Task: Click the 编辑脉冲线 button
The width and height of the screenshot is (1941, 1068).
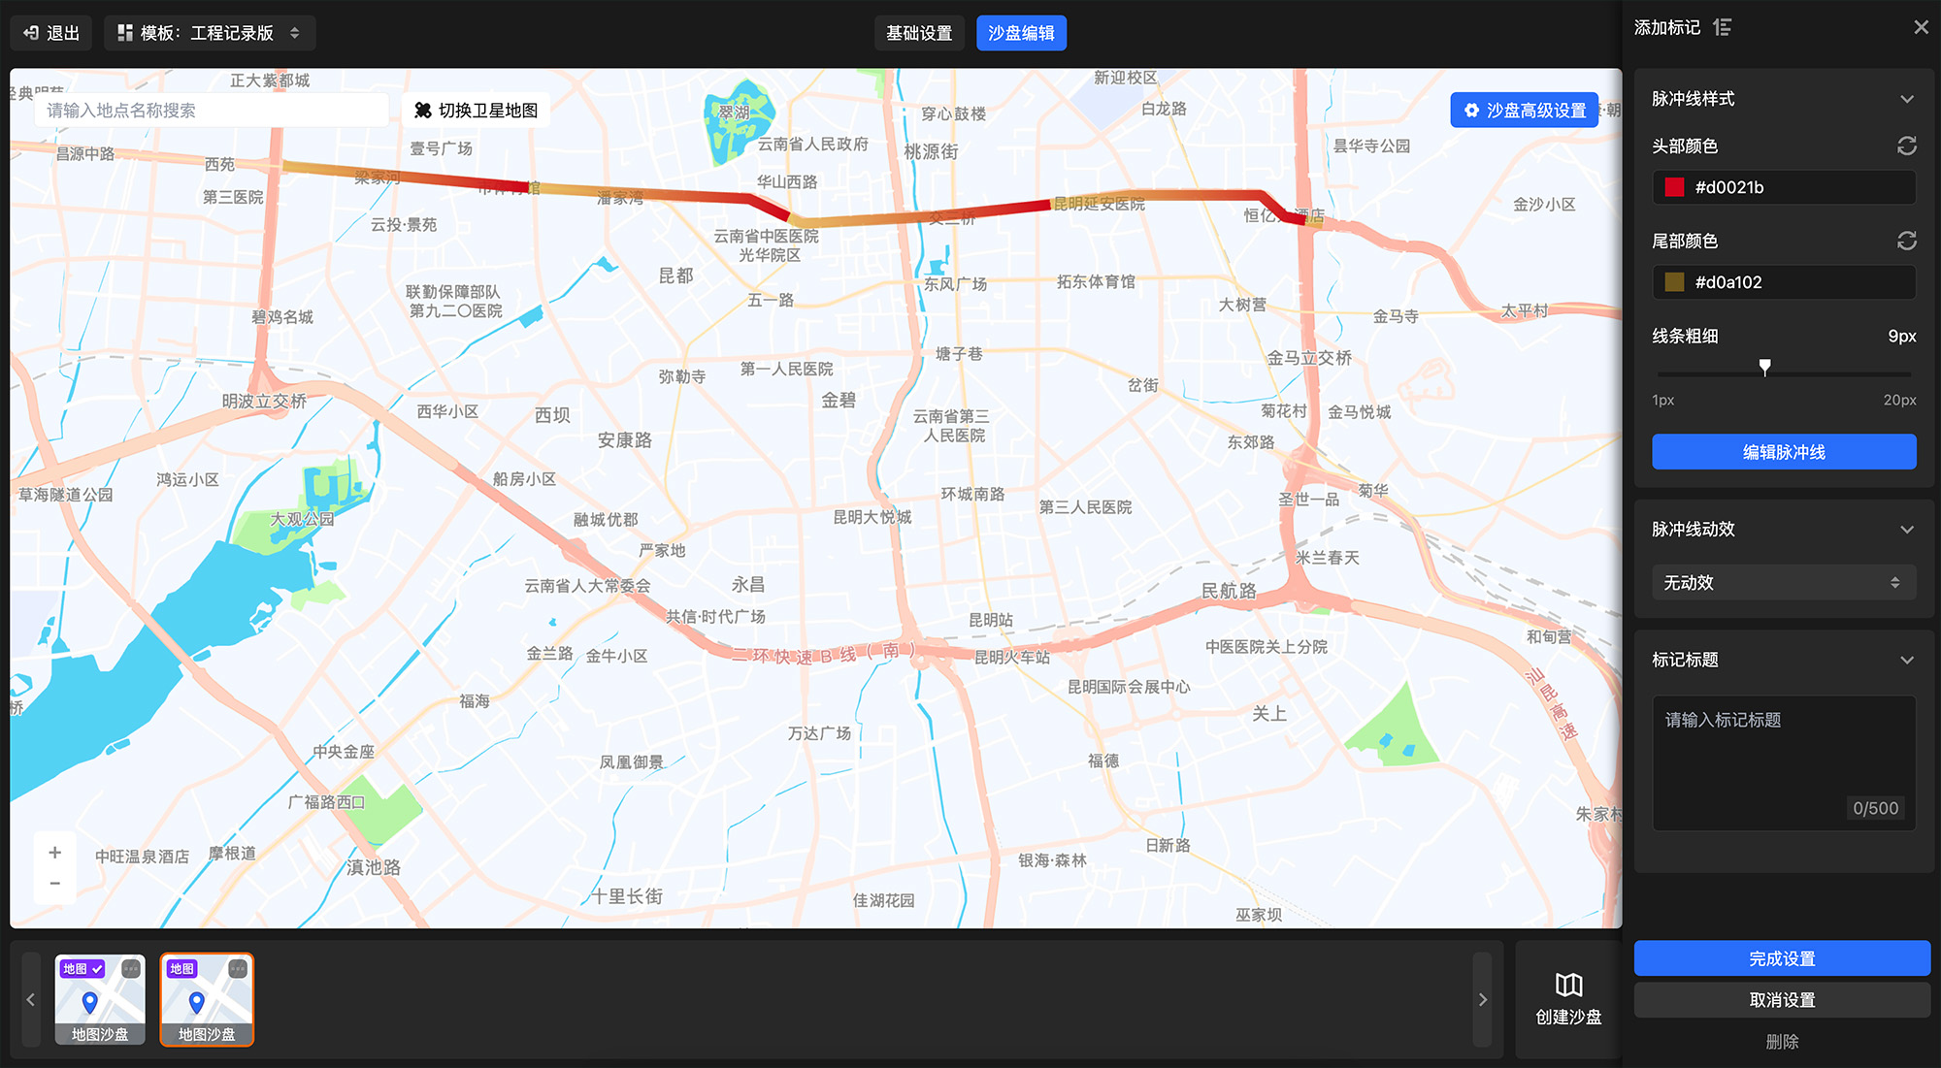Action: (1783, 452)
